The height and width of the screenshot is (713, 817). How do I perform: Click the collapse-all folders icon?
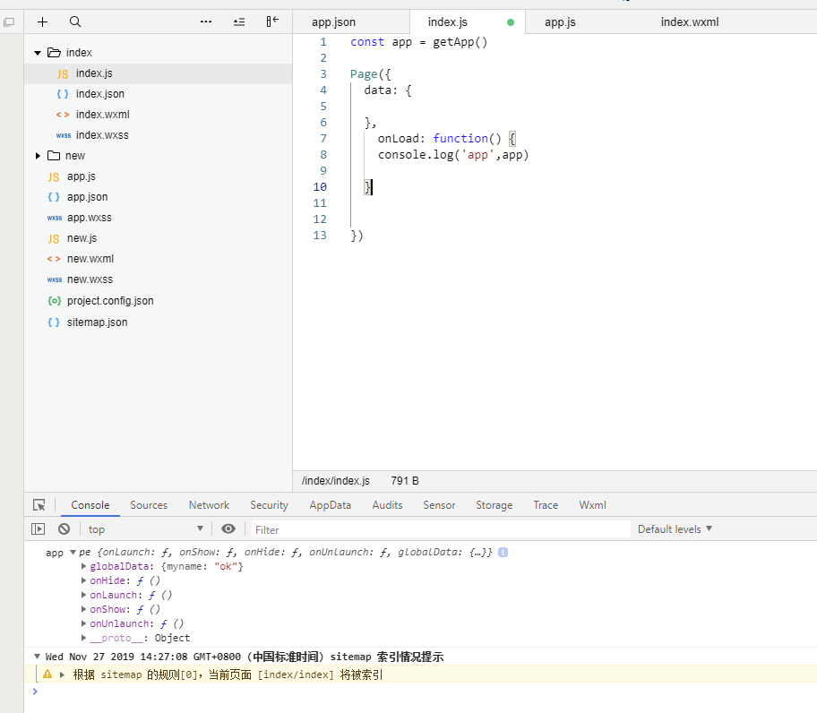click(x=239, y=21)
